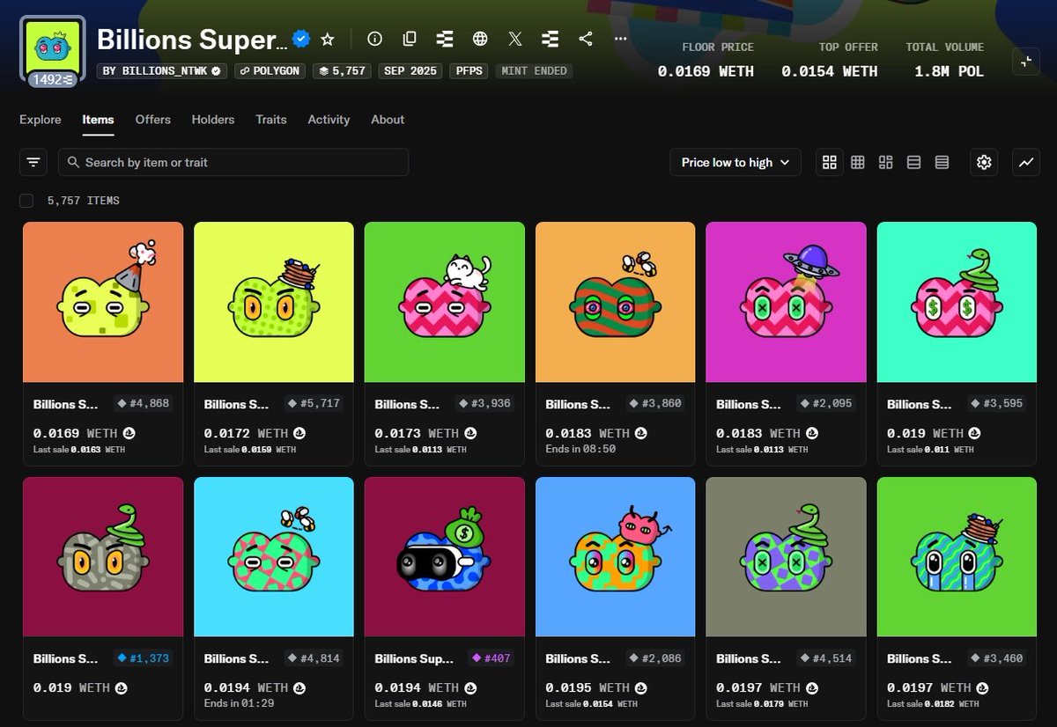This screenshot has height=727, width=1057.
Task: Click the PFPS category badge
Action: point(469,70)
